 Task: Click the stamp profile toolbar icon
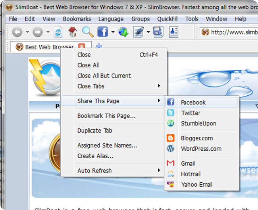(x=173, y=32)
